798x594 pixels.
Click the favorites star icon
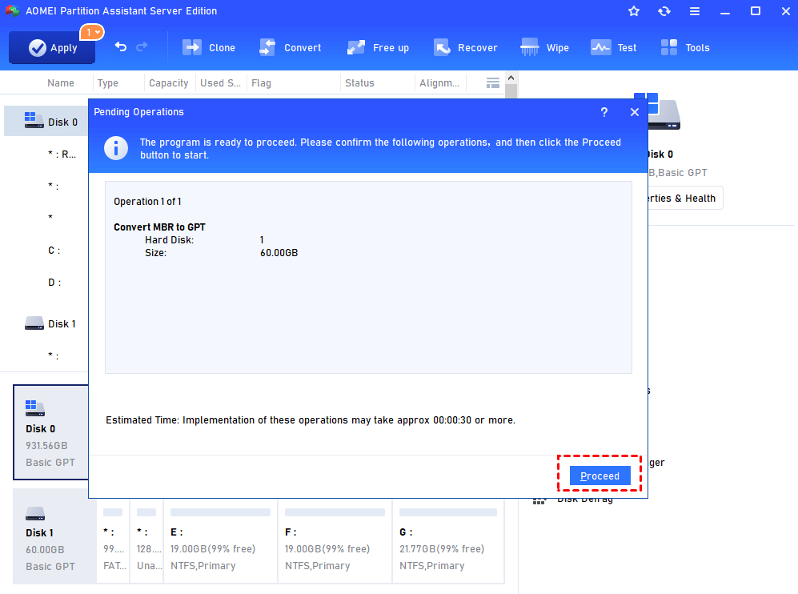coord(634,11)
